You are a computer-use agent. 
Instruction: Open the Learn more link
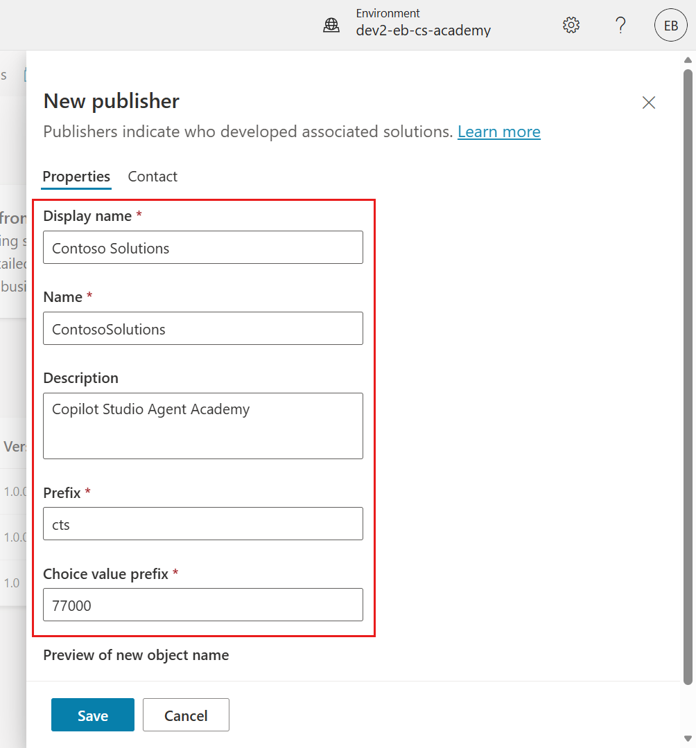(498, 132)
